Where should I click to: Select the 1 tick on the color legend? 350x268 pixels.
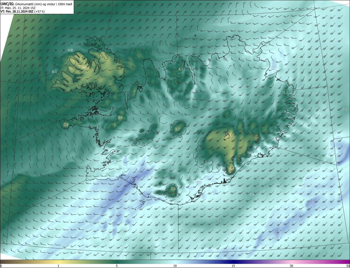(59, 266)
